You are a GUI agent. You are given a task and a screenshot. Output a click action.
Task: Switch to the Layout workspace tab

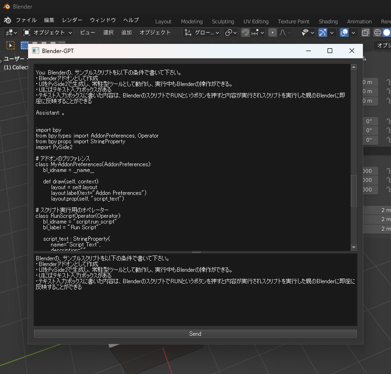(163, 21)
